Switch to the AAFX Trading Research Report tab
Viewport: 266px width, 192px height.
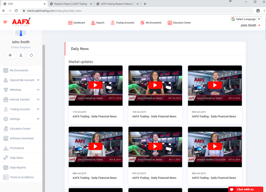117,4
